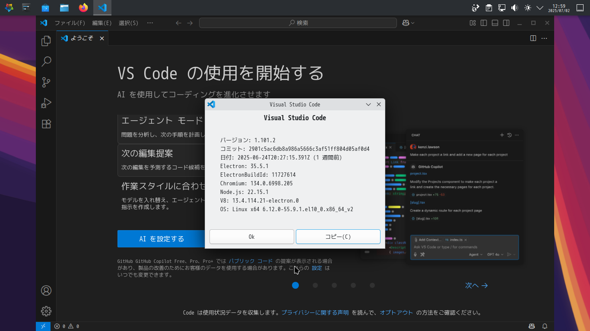The height and width of the screenshot is (331, 590).
Task: Open the プライバシーに関する声明 link
Action: point(315,313)
